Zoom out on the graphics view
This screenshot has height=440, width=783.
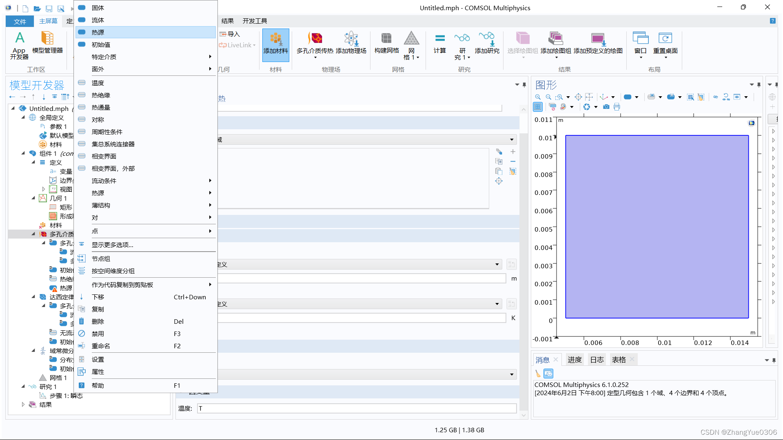point(548,97)
